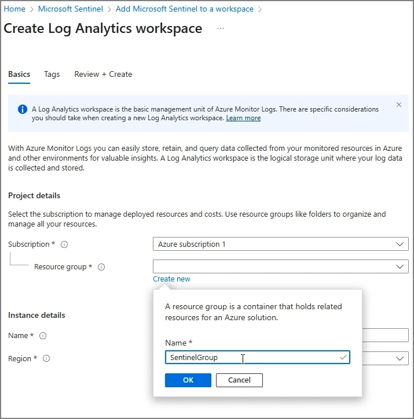Click the blue information banner icon
This screenshot has width=414, height=419.
click(x=23, y=109)
